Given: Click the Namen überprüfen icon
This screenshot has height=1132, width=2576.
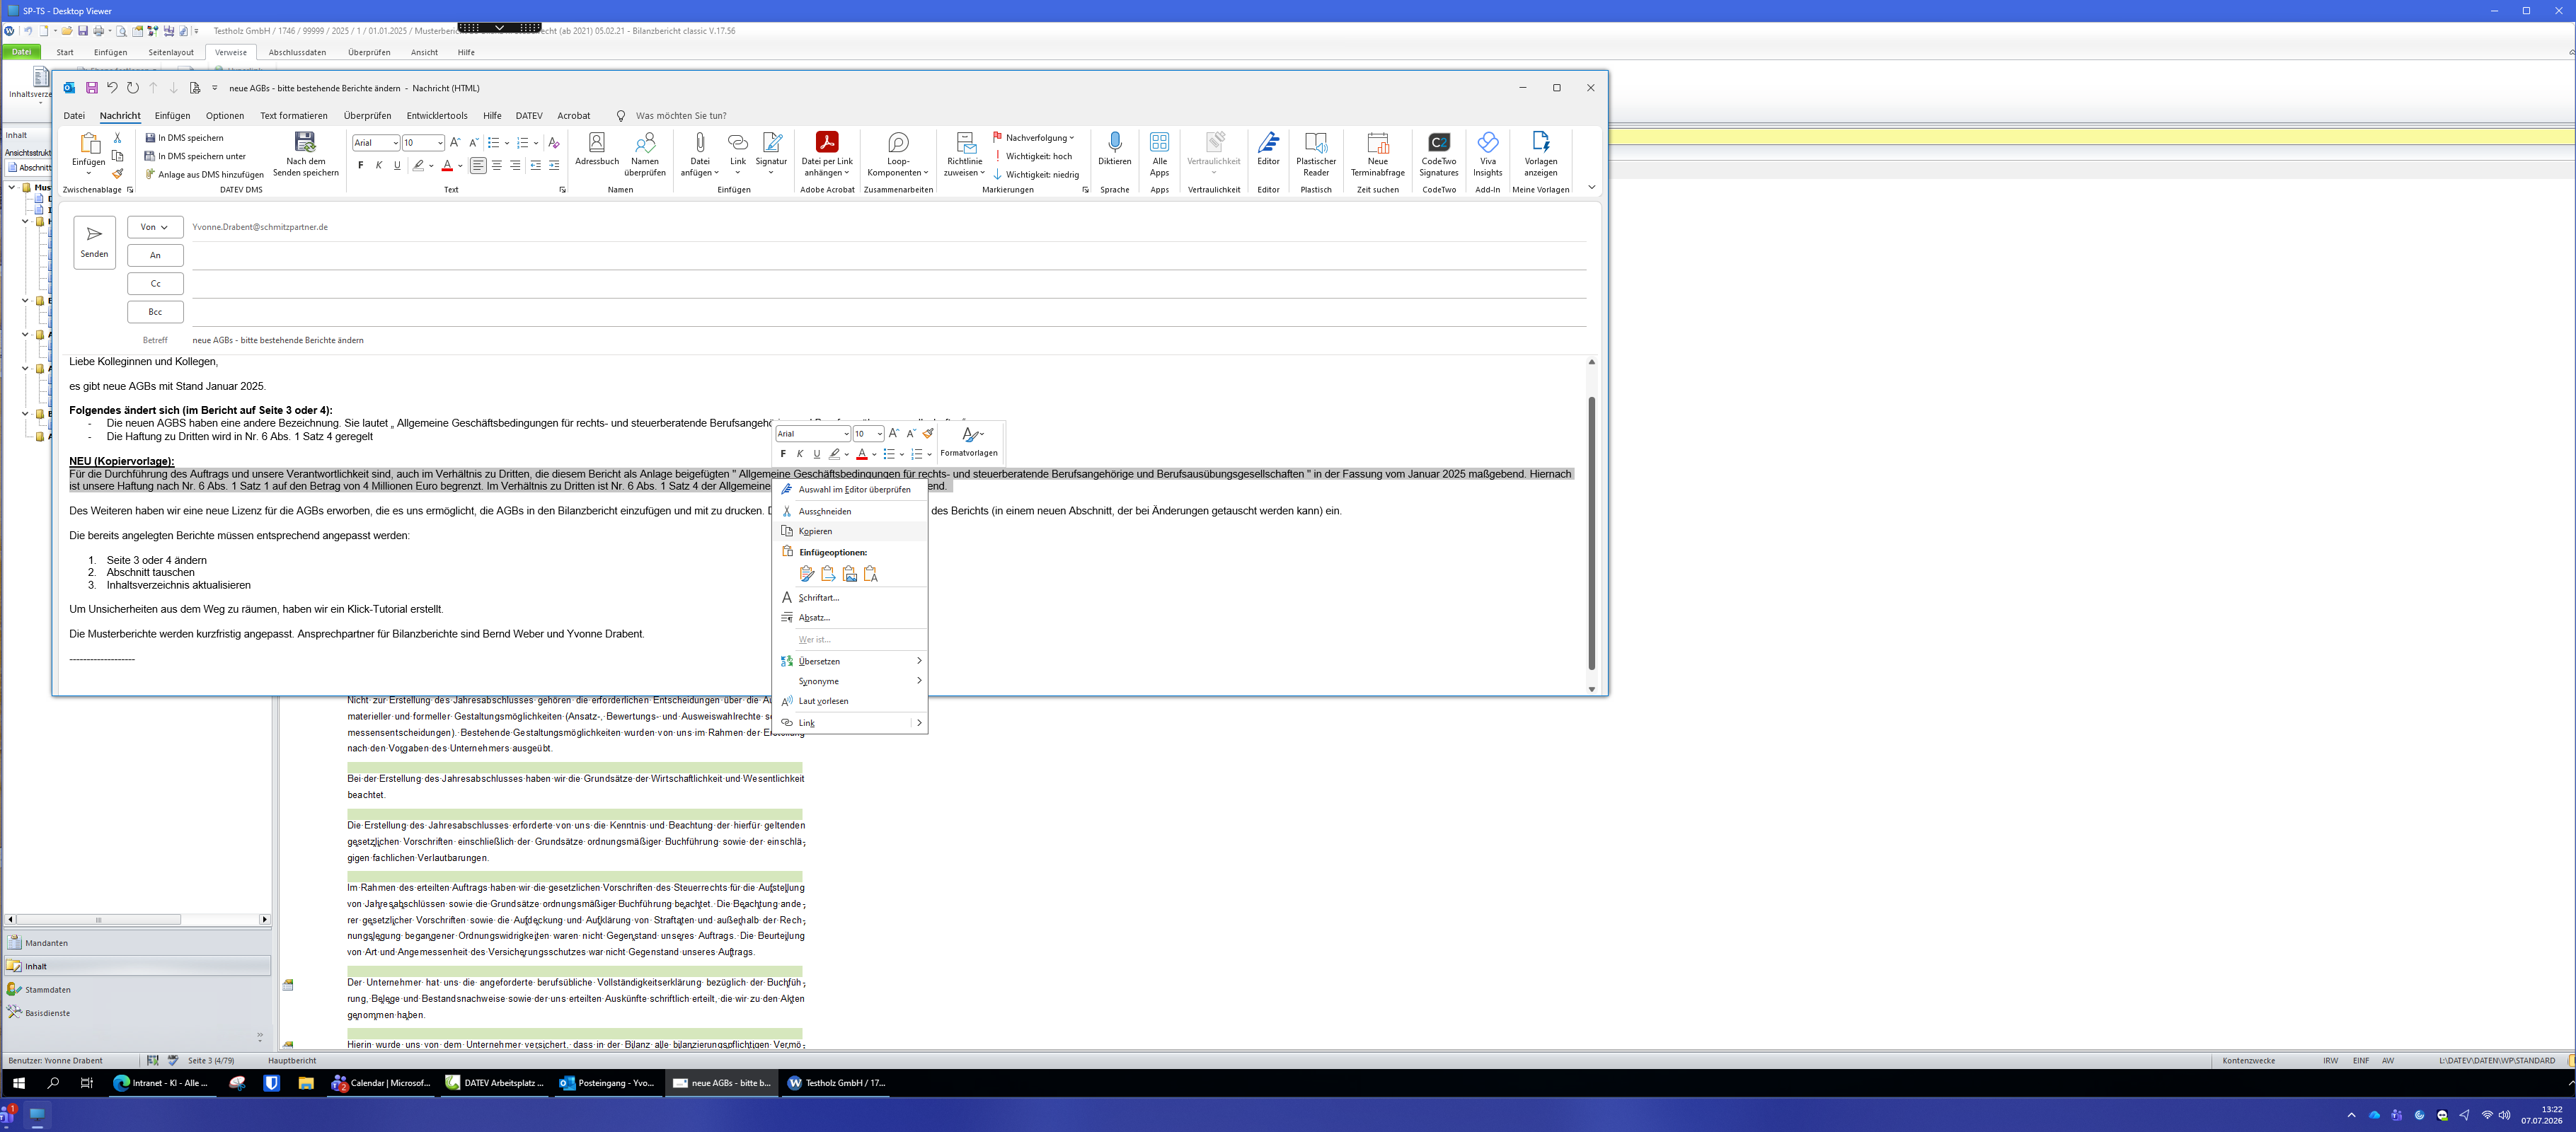Looking at the screenshot, I should [x=645, y=154].
